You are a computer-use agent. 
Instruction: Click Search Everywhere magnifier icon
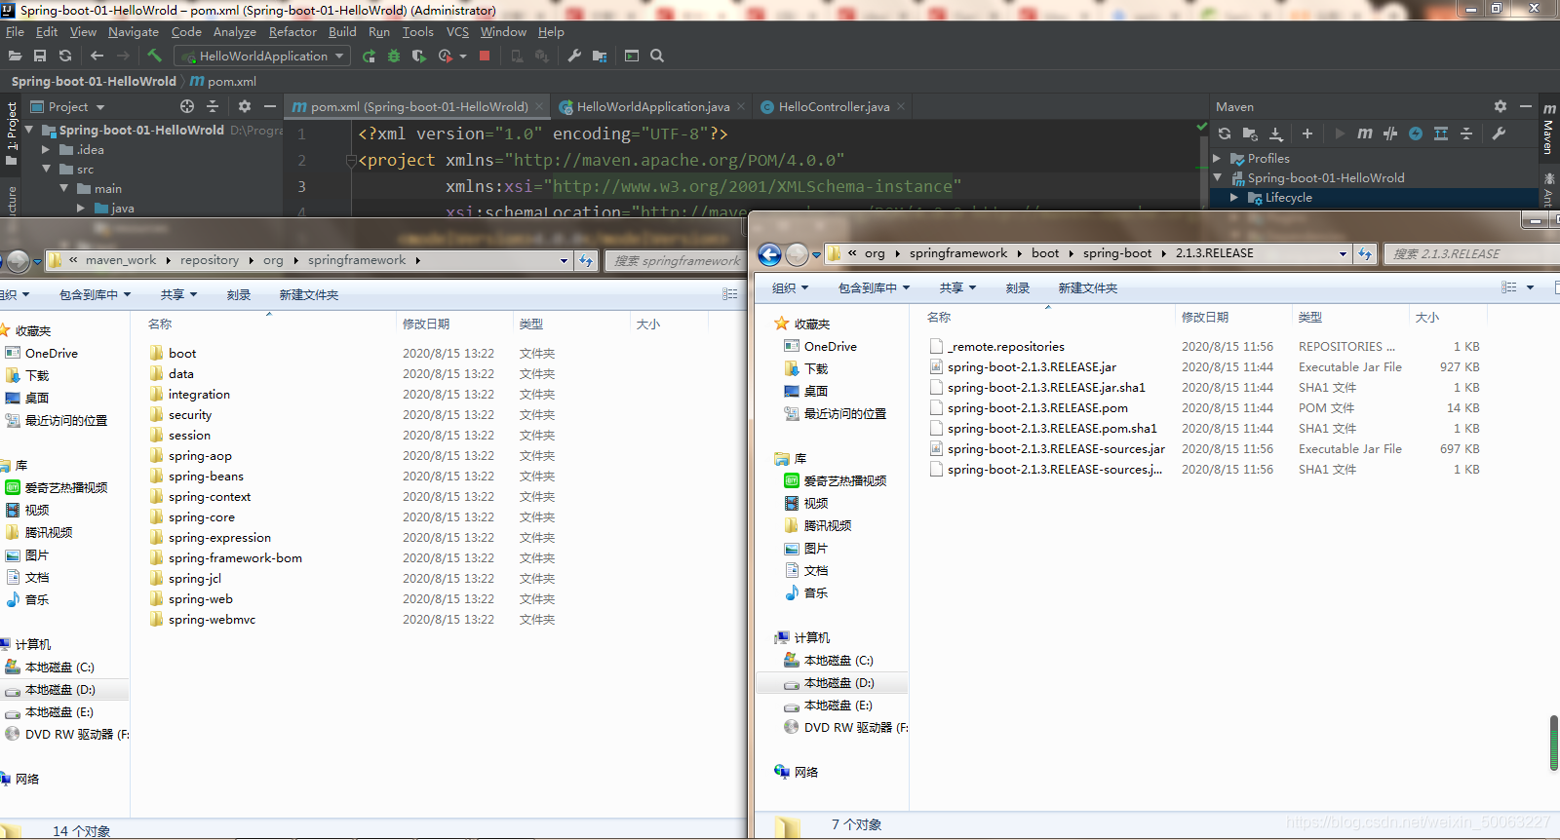[657, 57]
